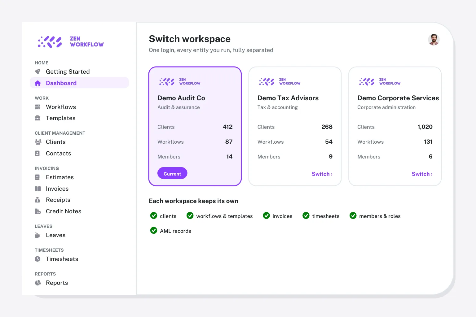Click the Estimates sidebar icon
The image size is (476, 317).
pyautogui.click(x=37, y=177)
